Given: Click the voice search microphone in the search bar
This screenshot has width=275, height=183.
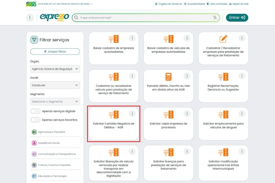Looking at the screenshot, I should 215,17.
